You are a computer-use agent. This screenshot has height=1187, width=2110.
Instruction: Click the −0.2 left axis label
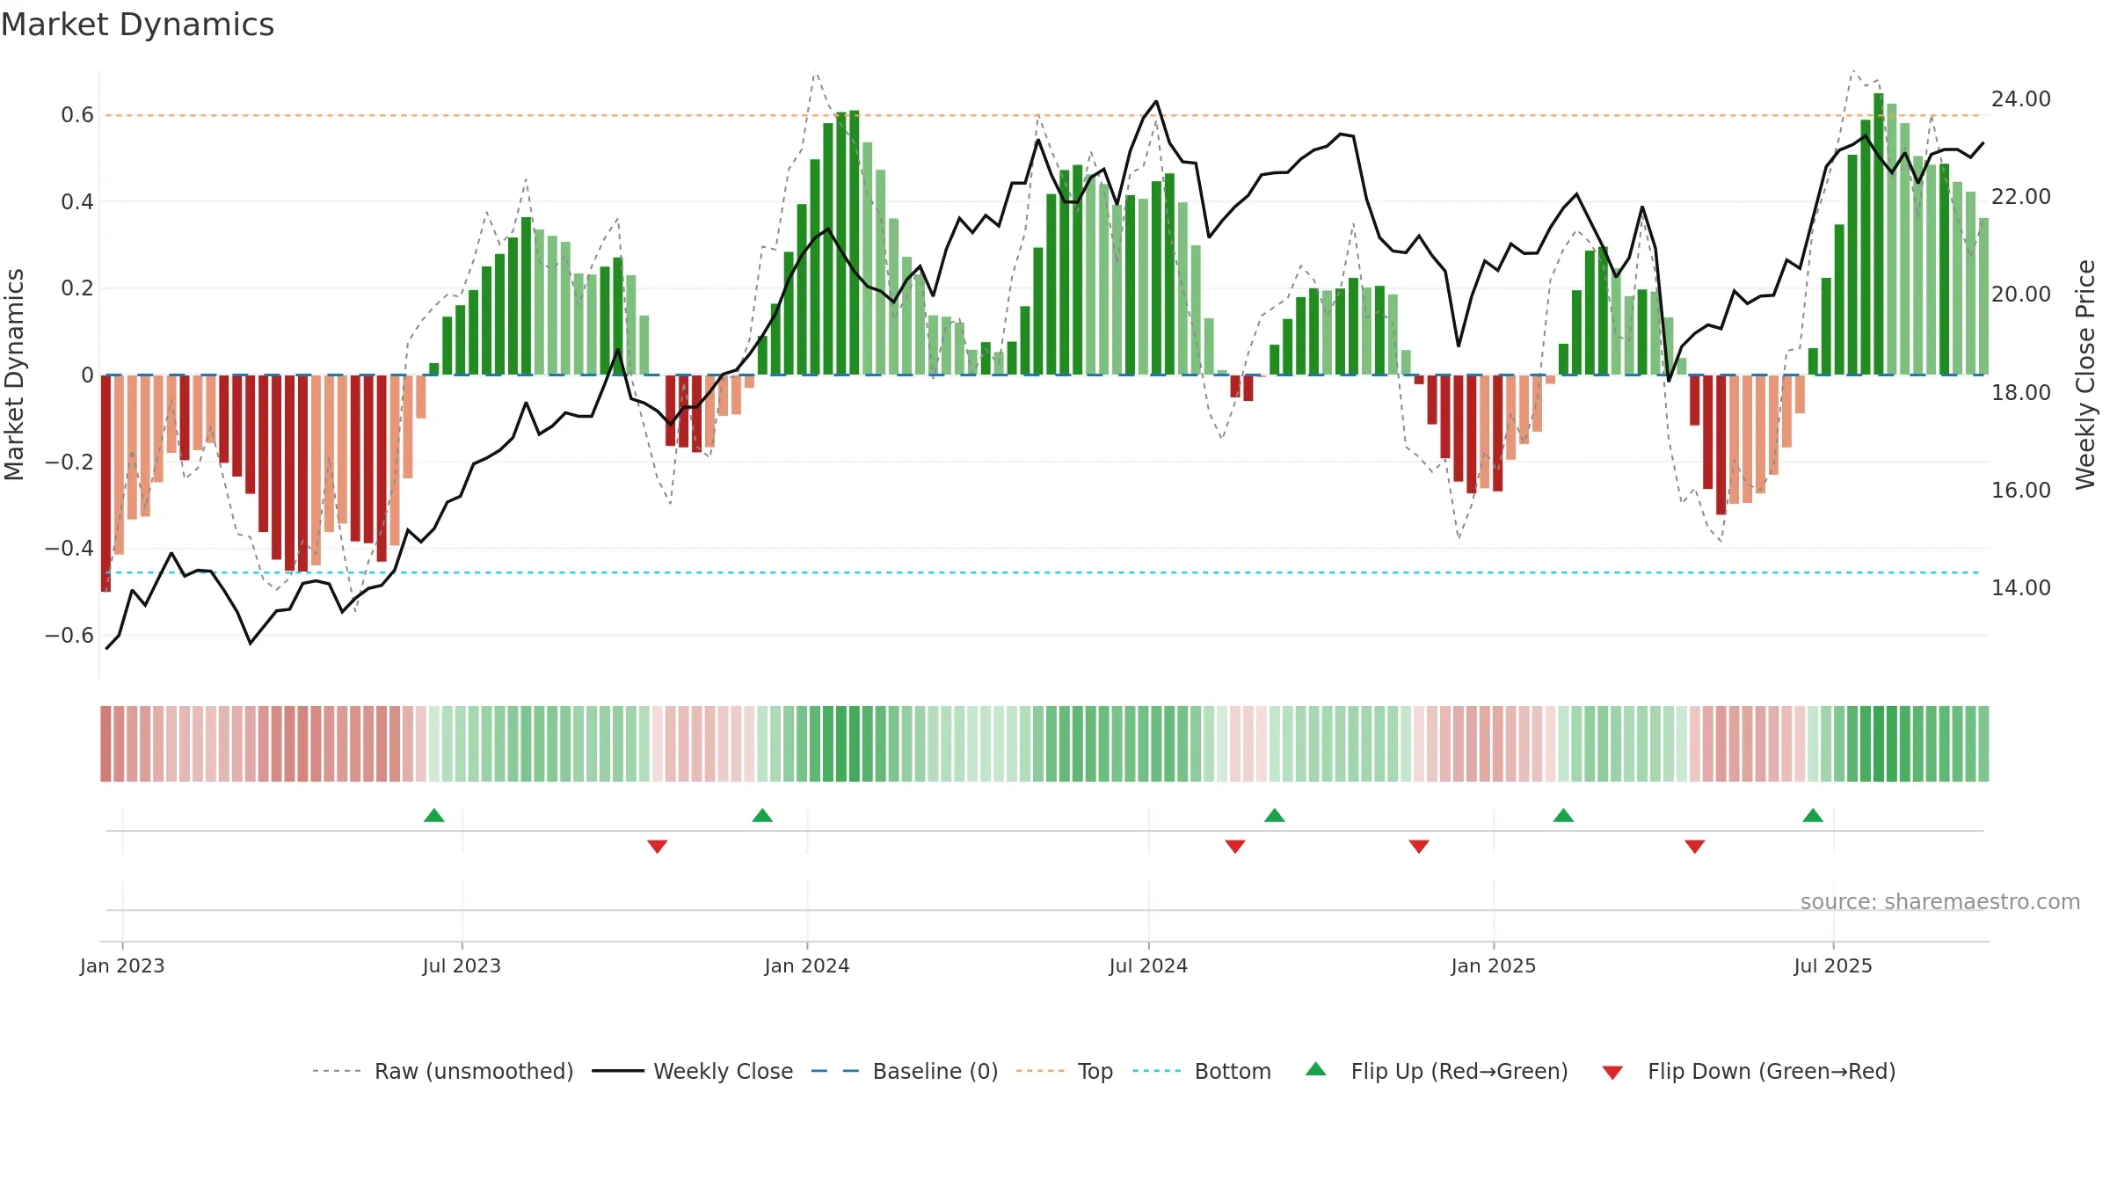point(69,462)
